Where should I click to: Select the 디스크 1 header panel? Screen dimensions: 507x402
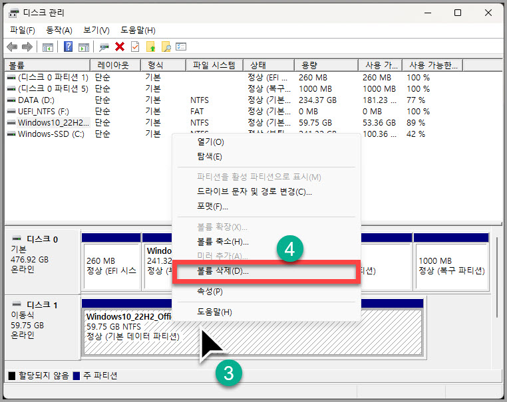click(x=42, y=328)
